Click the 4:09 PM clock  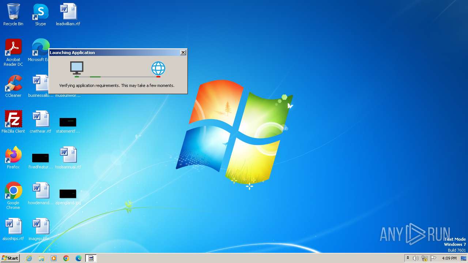pyautogui.click(x=449, y=258)
